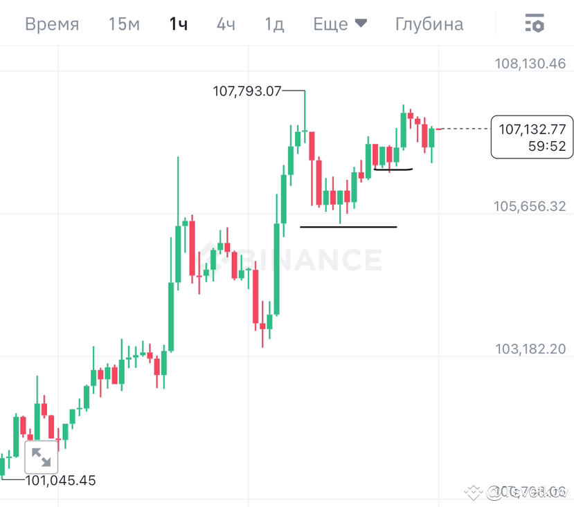Open the Еще timeframe dropdown
This screenshot has height=507, width=574.
pyautogui.click(x=339, y=24)
